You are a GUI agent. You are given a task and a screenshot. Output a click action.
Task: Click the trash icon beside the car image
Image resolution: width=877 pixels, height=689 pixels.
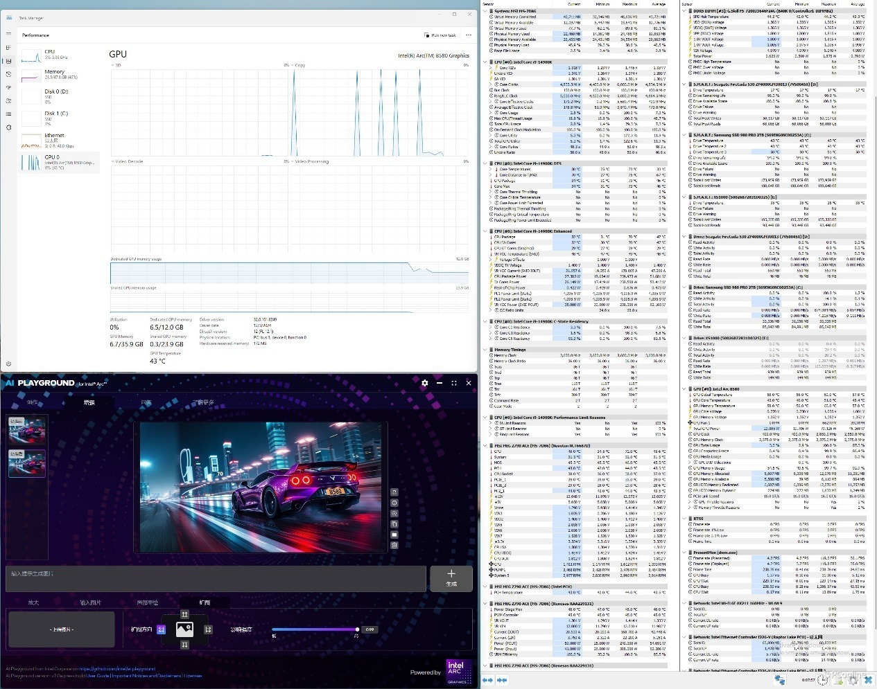click(x=394, y=545)
